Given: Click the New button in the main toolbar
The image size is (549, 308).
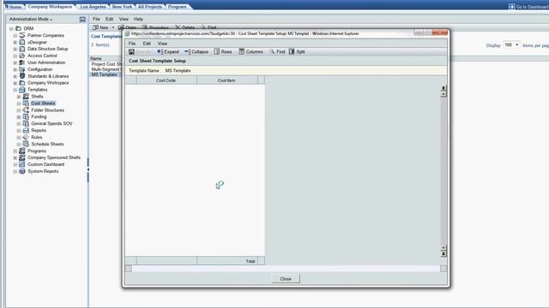Looking at the screenshot, I should tap(101, 27).
